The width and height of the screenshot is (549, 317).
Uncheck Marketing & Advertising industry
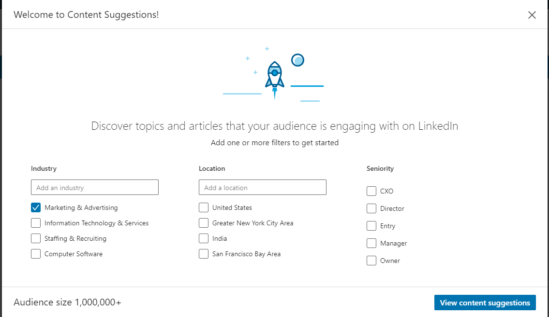[36, 208]
